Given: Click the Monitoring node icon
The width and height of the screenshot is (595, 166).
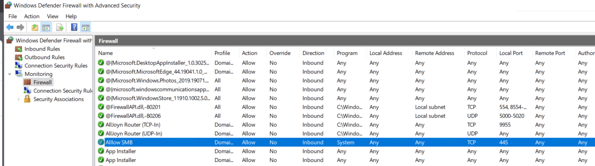Looking at the screenshot, I should (19, 74).
